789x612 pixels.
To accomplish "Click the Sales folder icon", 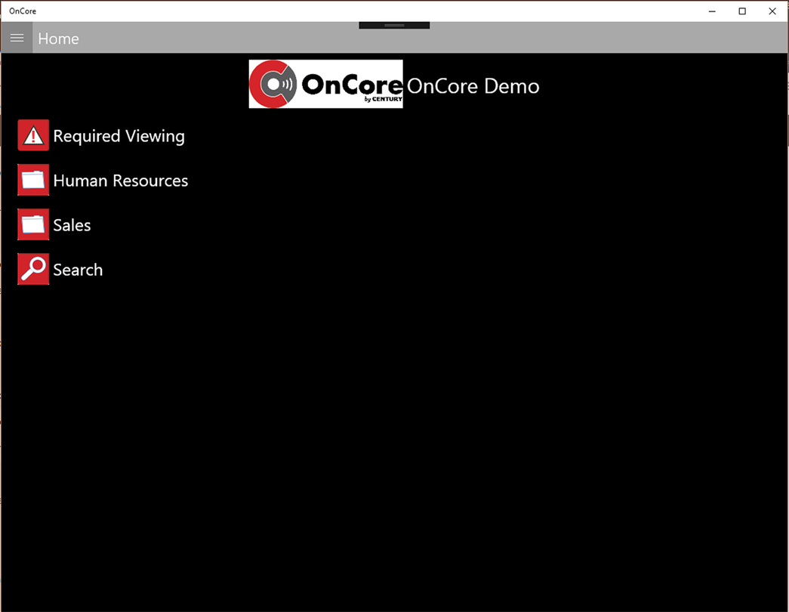I will click(33, 224).
